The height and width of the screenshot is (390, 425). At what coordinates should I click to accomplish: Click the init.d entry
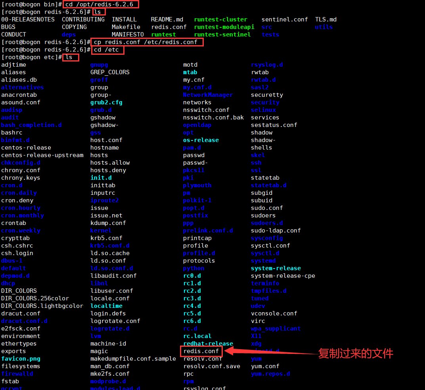[101, 178]
